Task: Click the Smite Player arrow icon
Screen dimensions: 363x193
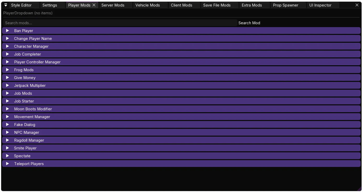Action: pos(8,148)
